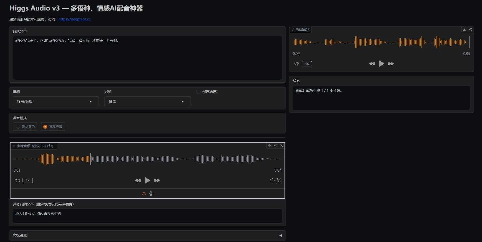The width and height of the screenshot is (482, 242).
Task: Share the output audio
Action: coord(470,29)
